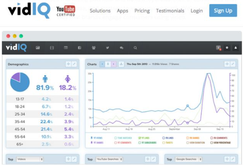The height and width of the screenshot is (165, 243).
Task: Open the comments speech bubble icon
Action: [x=121, y=48]
